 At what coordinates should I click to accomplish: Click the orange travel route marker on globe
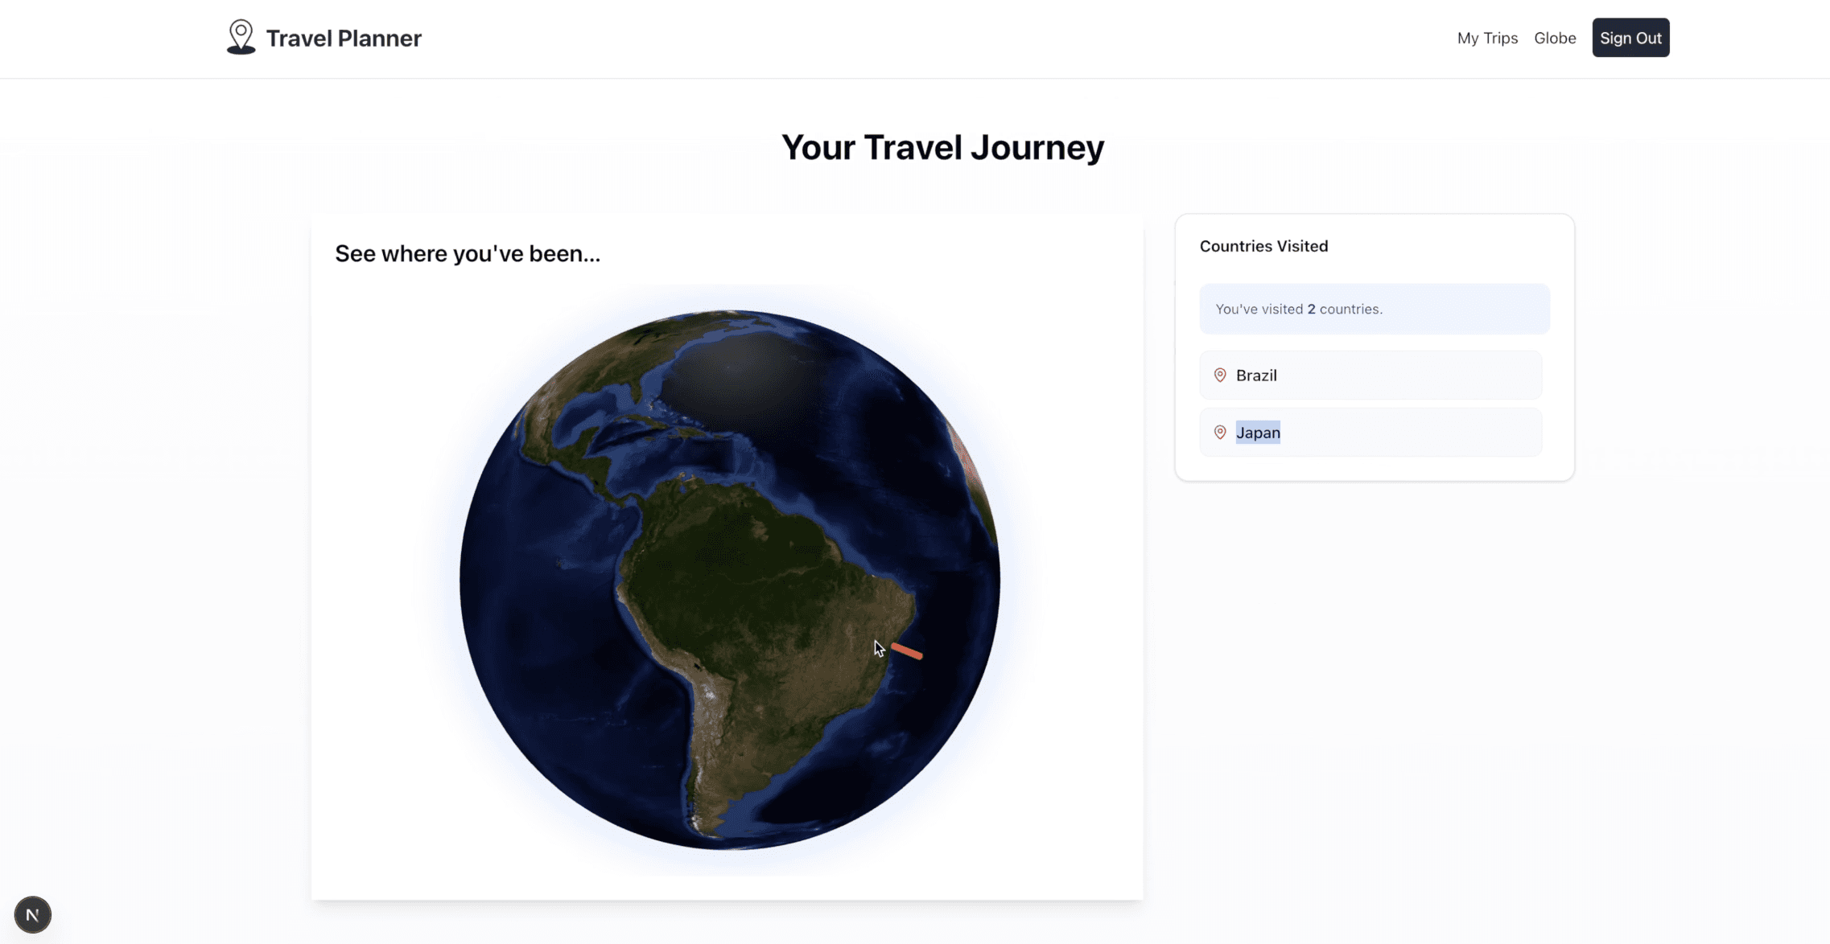(905, 653)
